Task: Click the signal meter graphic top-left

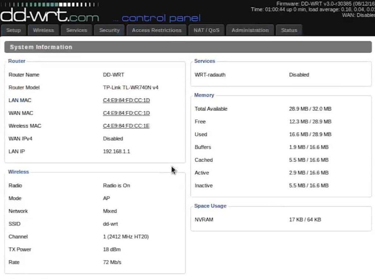Action: point(48,5)
